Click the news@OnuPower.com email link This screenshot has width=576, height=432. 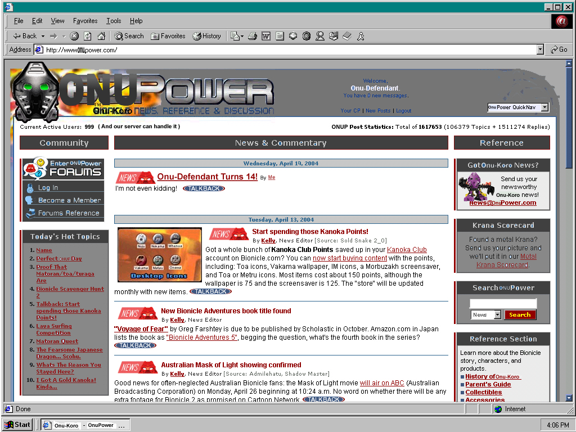(502, 202)
